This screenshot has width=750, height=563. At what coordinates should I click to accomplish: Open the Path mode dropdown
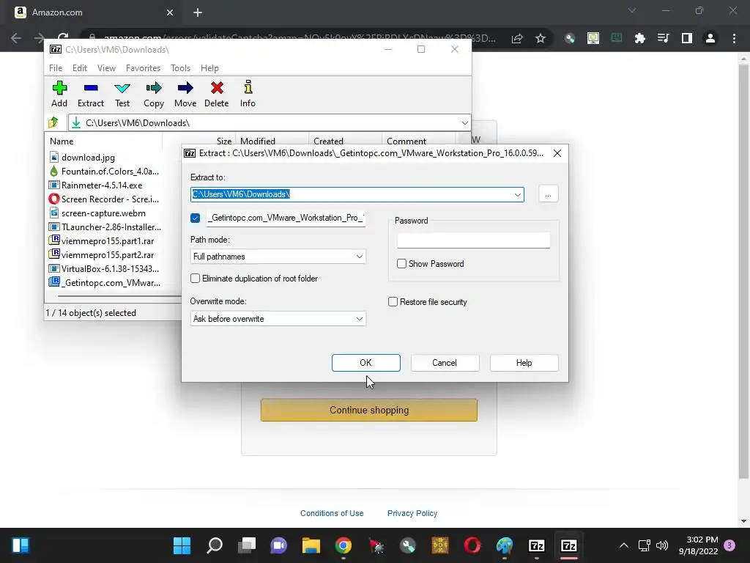coord(278,257)
